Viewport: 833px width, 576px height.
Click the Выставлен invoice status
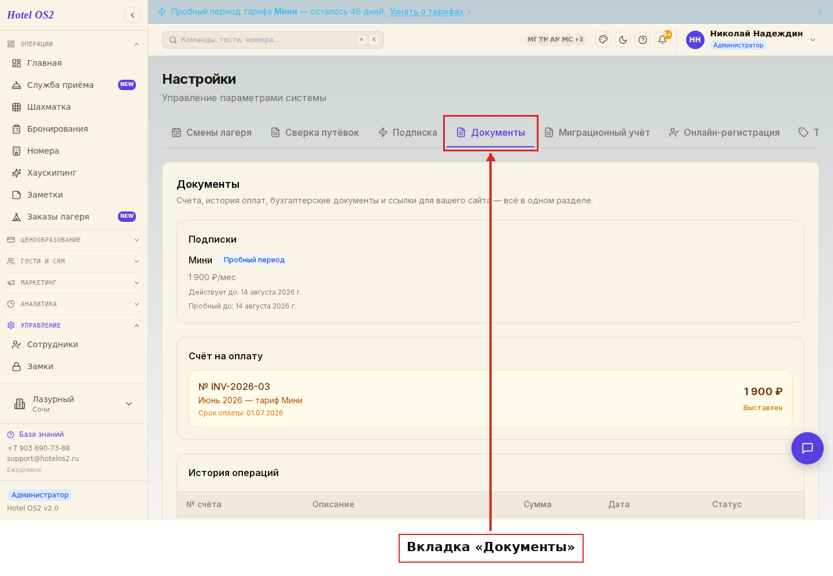763,408
